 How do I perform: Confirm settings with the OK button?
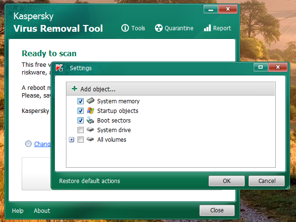click(x=227, y=181)
